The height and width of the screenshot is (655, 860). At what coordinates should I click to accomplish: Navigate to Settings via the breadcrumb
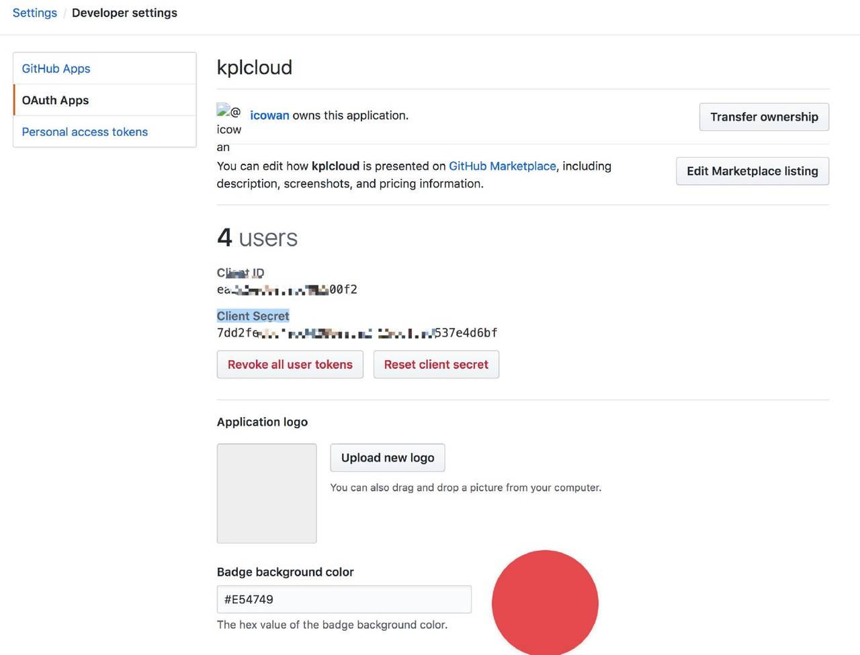[35, 13]
